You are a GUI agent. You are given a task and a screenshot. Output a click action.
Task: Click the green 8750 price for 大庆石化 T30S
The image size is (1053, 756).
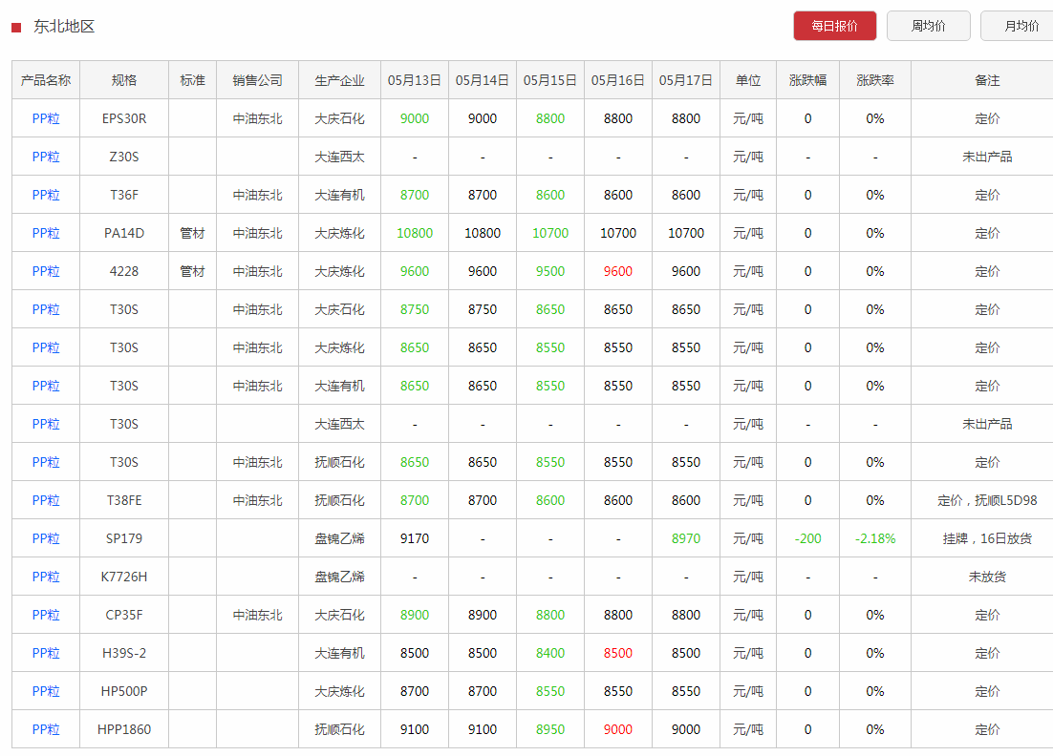point(415,310)
